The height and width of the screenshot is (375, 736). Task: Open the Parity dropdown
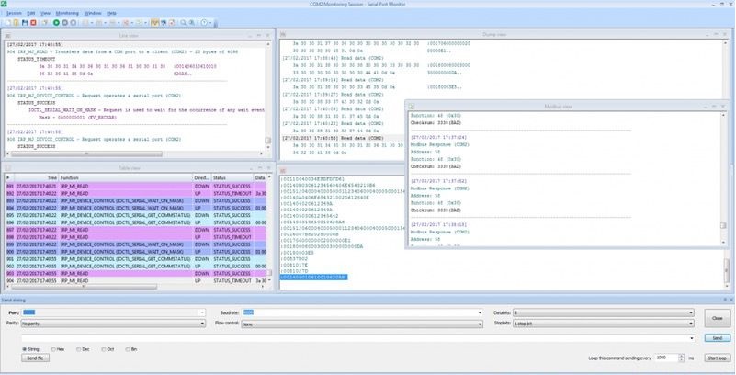pyautogui.click(x=114, y=324)
